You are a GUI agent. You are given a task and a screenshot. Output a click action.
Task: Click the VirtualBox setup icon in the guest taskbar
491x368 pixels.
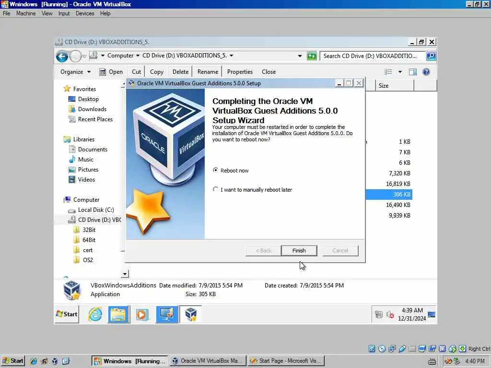pyautogui.click(x=190, y=314)
